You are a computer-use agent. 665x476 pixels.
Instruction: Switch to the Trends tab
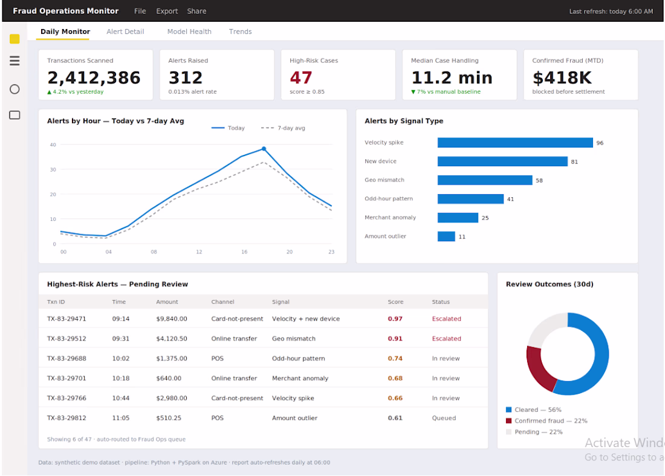tap(240, 31)
